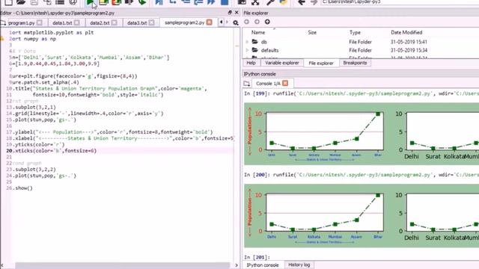This screenshot has height=269, width=479.
Task: Select the Console 1/A tab
Action: point(268,83)
